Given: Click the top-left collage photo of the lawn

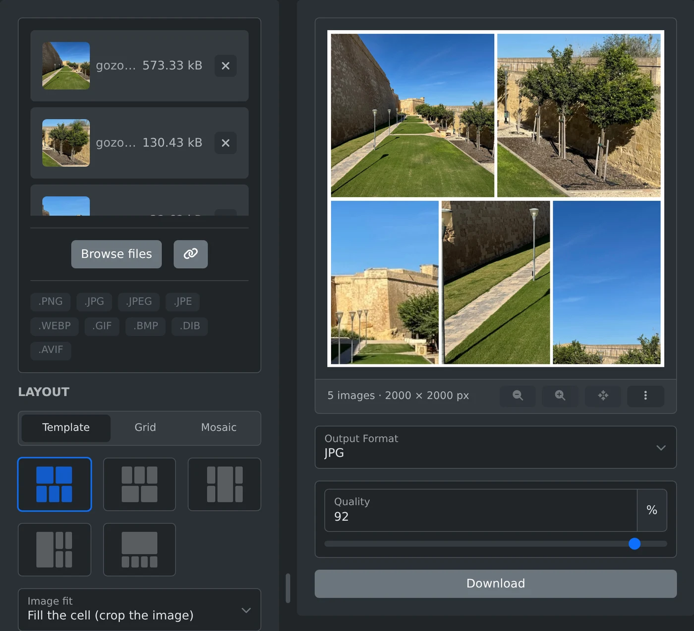Looking at the screenshot, I should (x=412, y=115).
